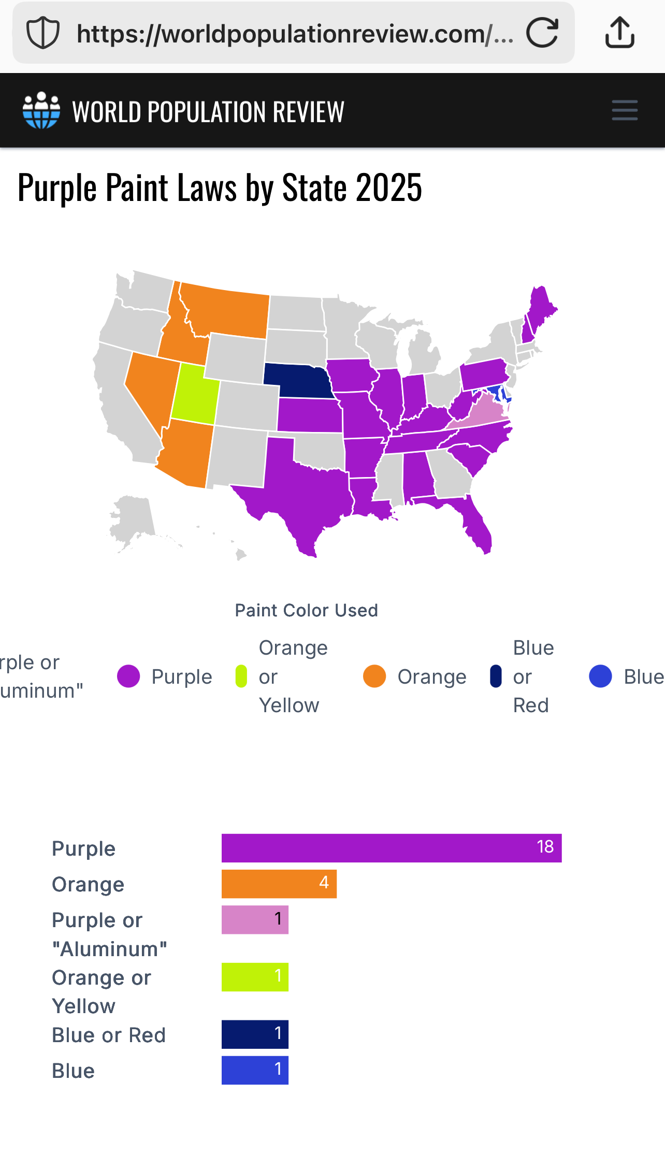
Task: Click the Purple bar showing 18
Action: coord(391,848)
